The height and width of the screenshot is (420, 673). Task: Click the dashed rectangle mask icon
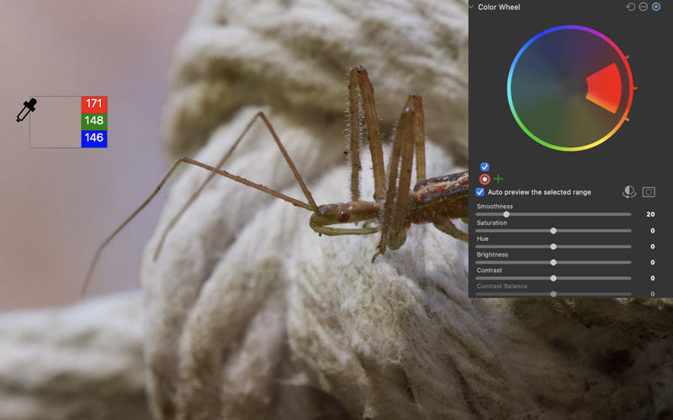[649, 192]
